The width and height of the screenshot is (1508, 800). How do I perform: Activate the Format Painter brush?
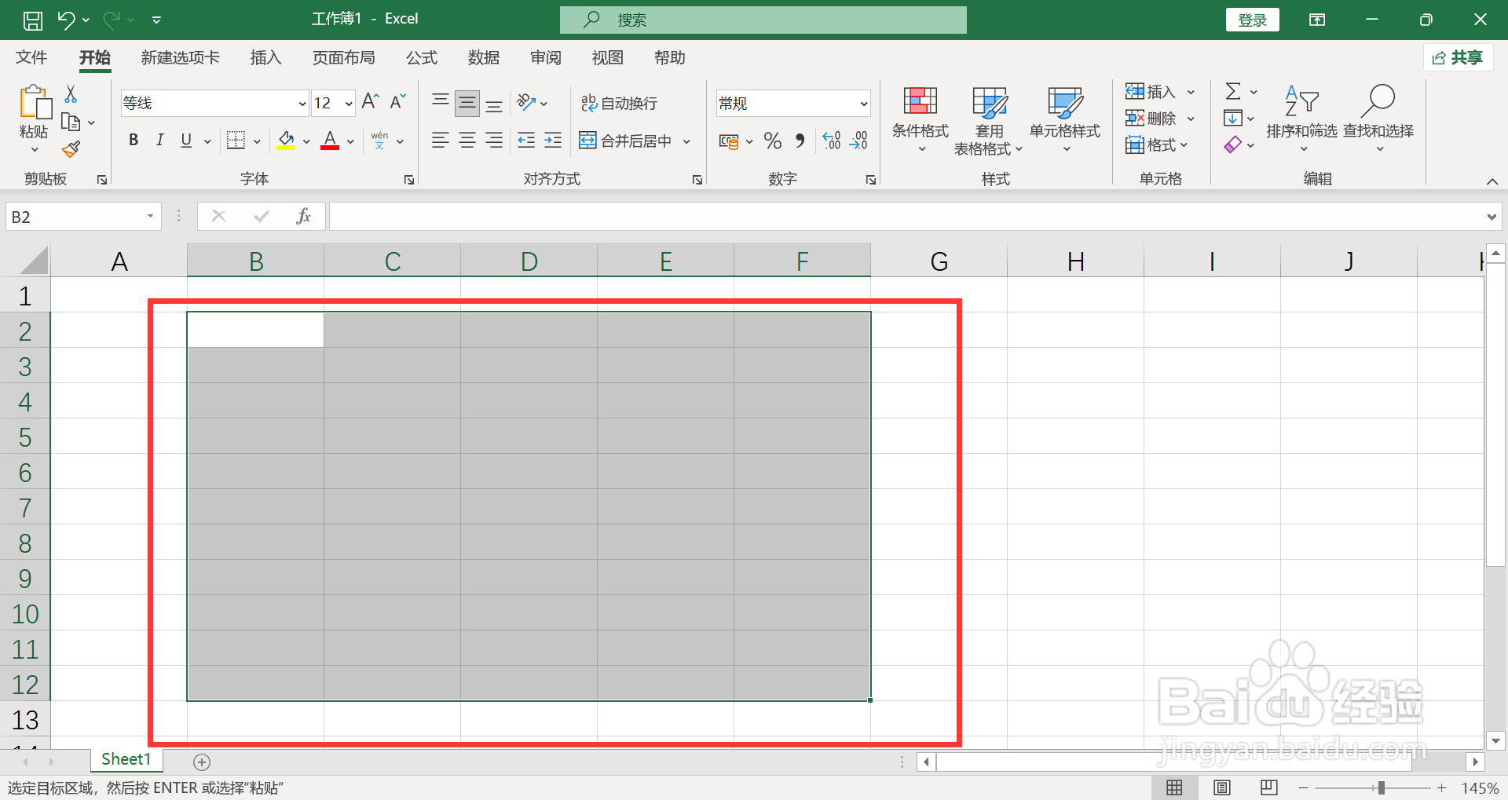[71, 148]
